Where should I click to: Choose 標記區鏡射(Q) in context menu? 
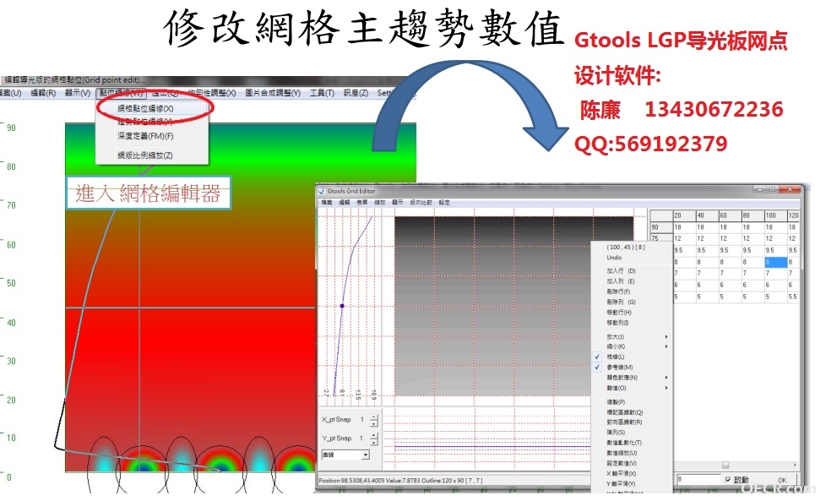(625, 412)
